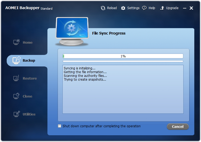Click the thin secondary progress bar
The height and width of the screenshot is (142, 201).
pyautogui.click(x=123, y=61)
